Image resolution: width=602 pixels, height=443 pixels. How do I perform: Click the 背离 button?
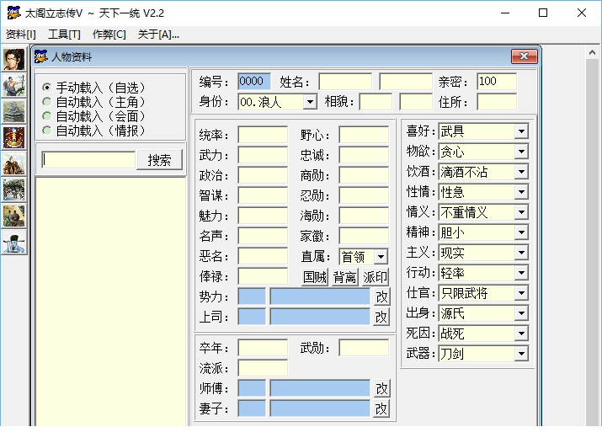[344, 277]
